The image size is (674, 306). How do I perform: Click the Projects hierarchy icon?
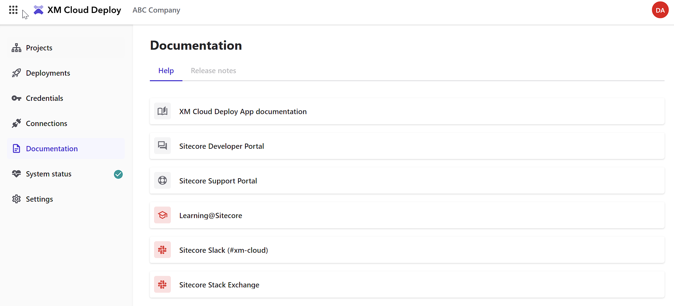coord(16,48)
